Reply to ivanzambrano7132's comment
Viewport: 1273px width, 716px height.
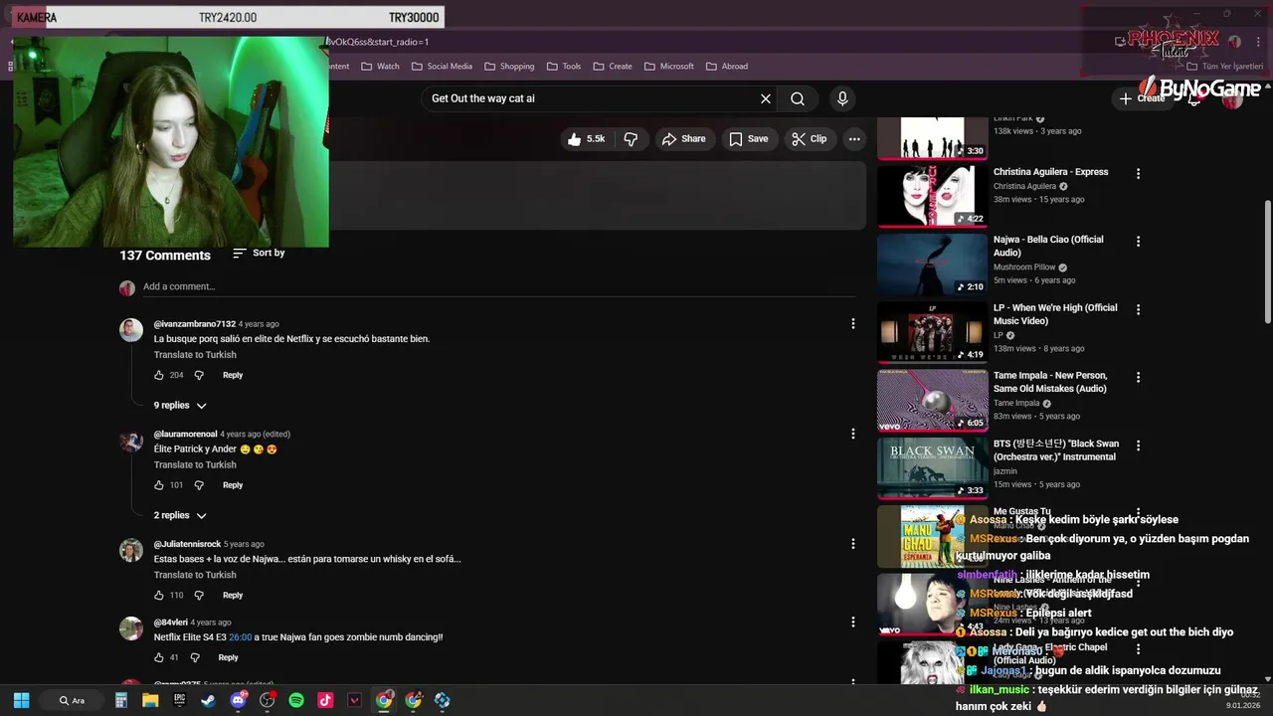pos(233,375)
